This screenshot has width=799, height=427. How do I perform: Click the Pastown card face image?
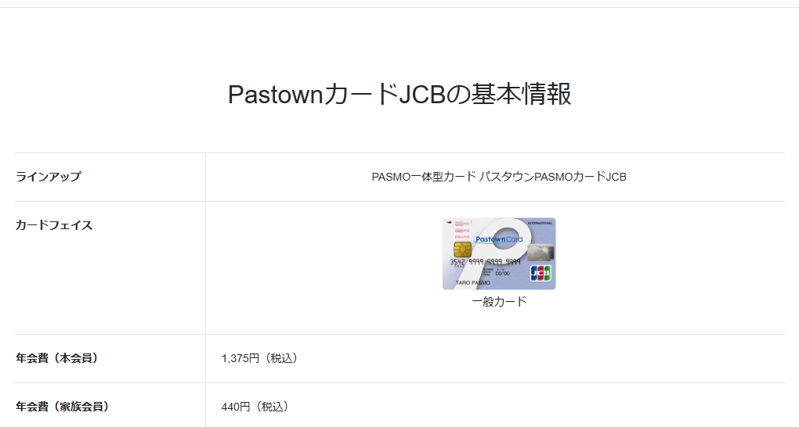click(499, 253)
